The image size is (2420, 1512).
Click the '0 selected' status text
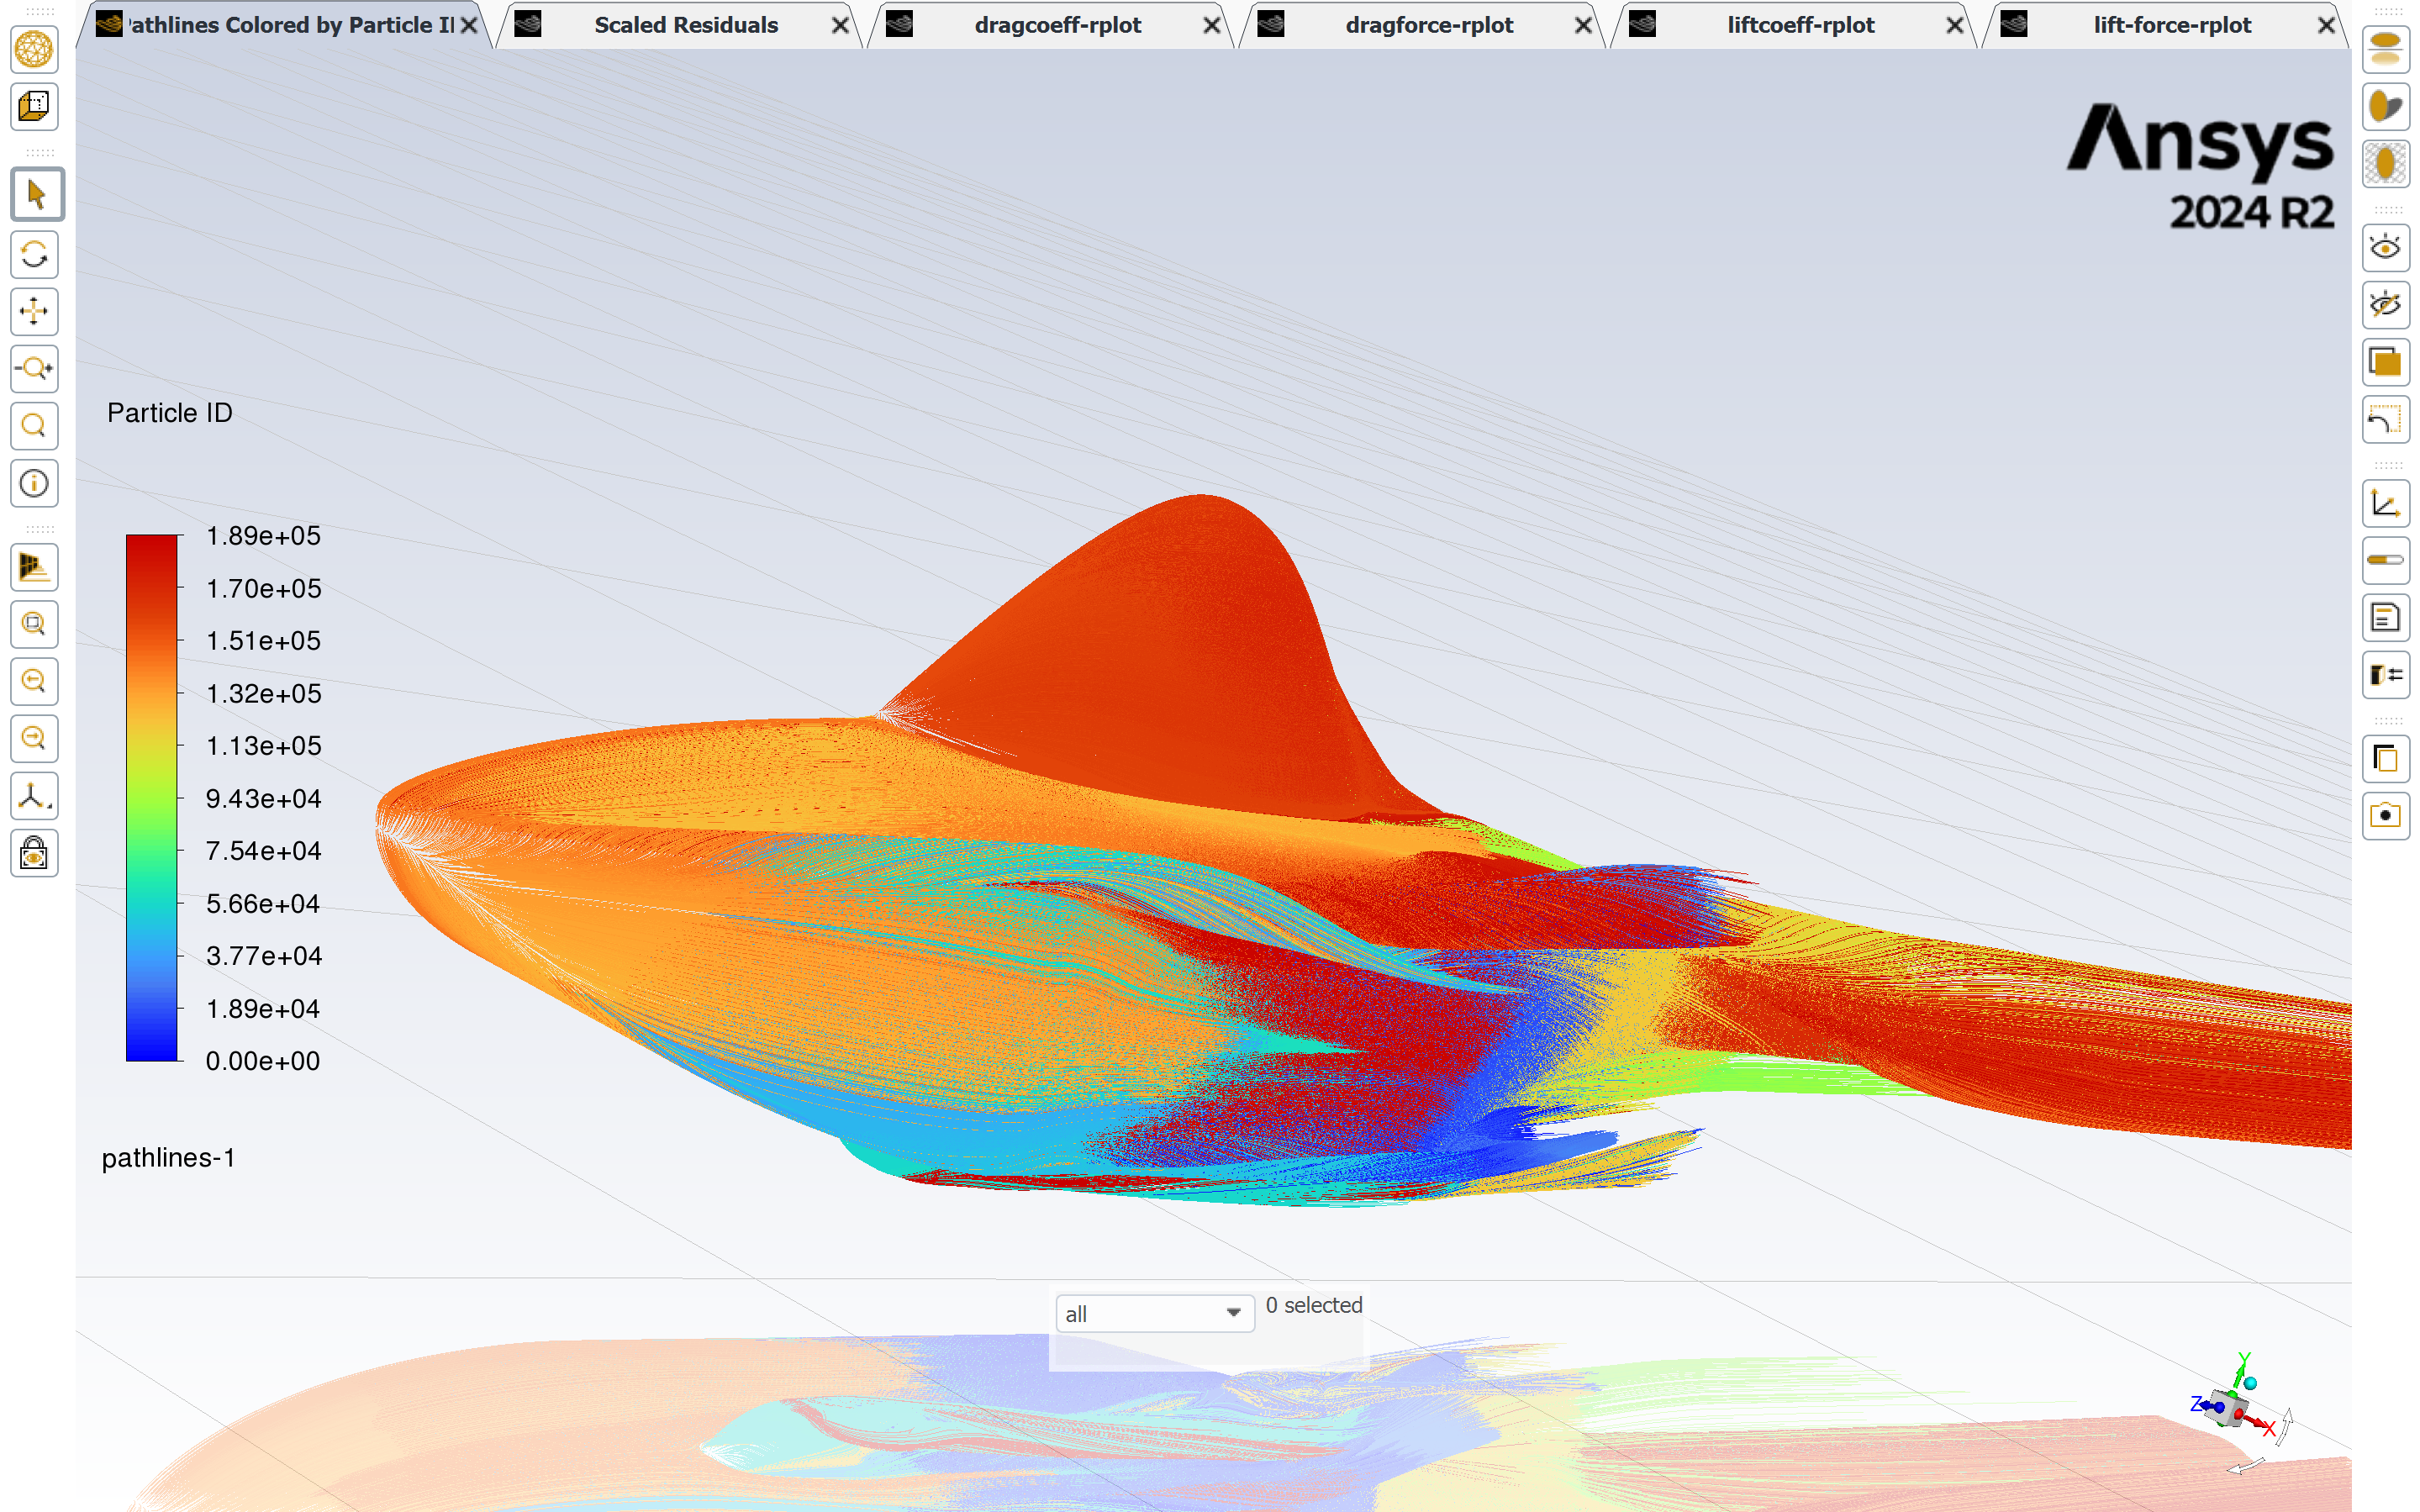pyautogui.click(x=1313, y=1305)
